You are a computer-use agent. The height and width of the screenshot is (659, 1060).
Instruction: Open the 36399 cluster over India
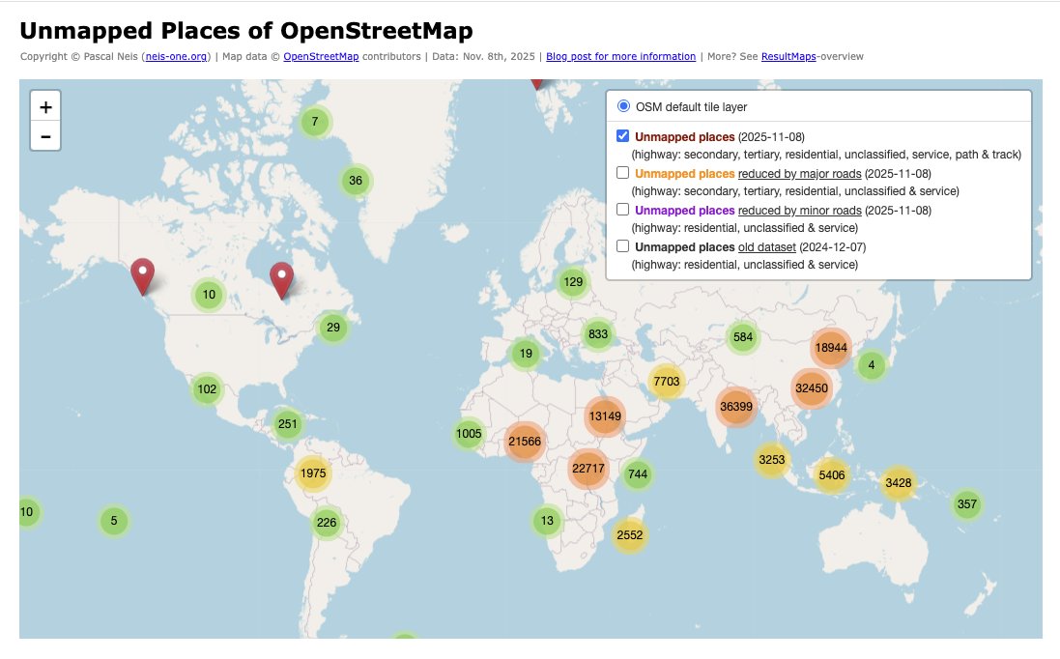click(x=737, y=407)
